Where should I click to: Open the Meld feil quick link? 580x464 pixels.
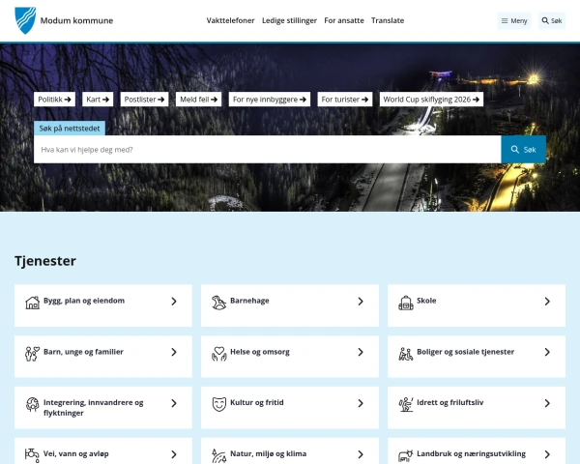[x=198, y=100]
